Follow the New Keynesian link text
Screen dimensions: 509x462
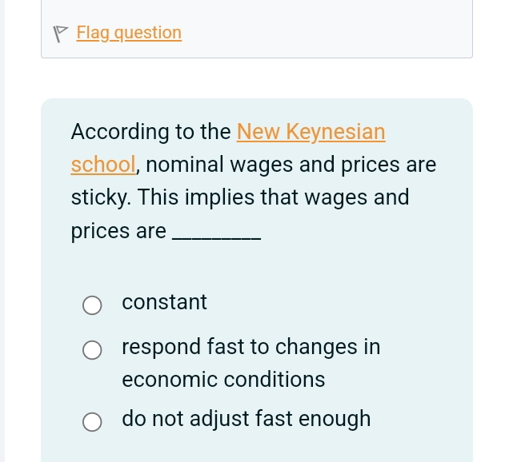coord(311,132)
